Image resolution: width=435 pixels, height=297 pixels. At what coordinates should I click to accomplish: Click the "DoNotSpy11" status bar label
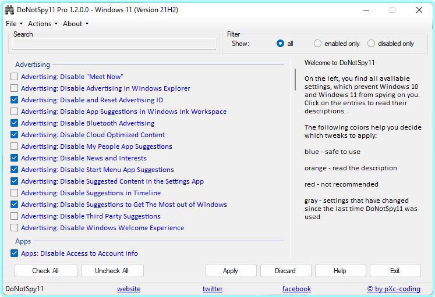[24, 289]
